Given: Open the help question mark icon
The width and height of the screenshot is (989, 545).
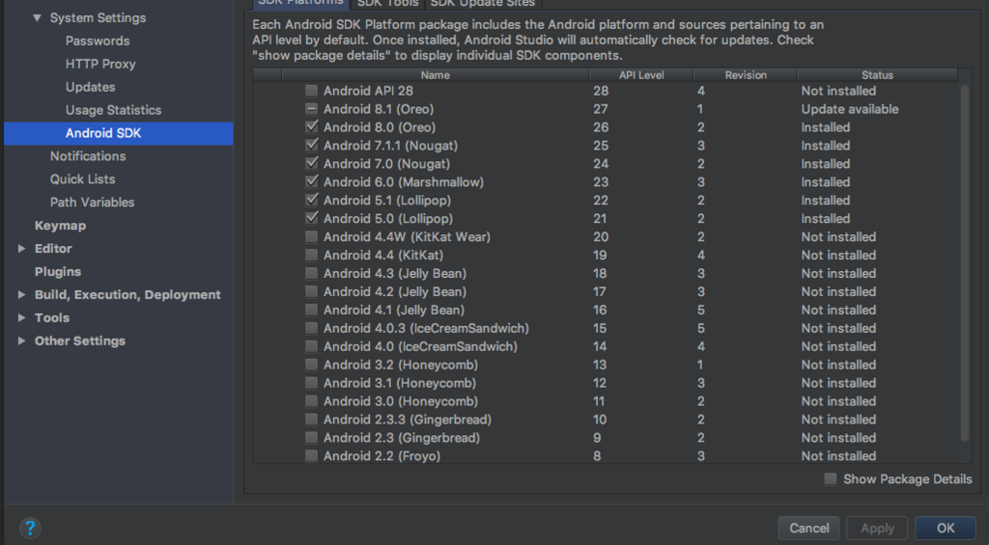Looking at the screenshot, I should [30, 528].
